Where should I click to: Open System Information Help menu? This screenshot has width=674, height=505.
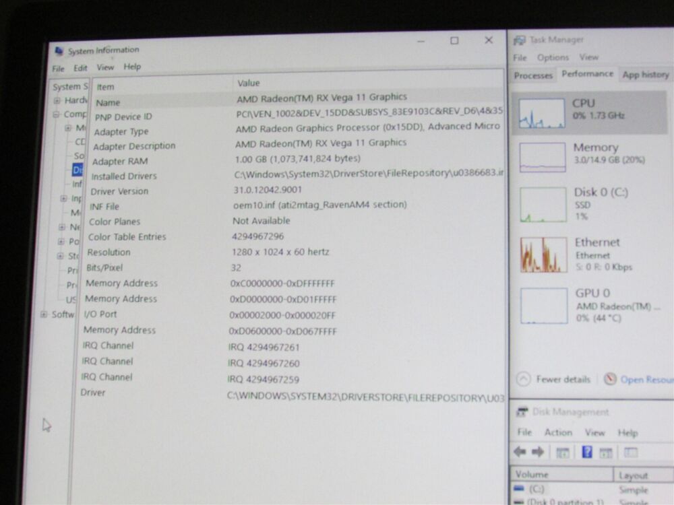click(132, 67)
